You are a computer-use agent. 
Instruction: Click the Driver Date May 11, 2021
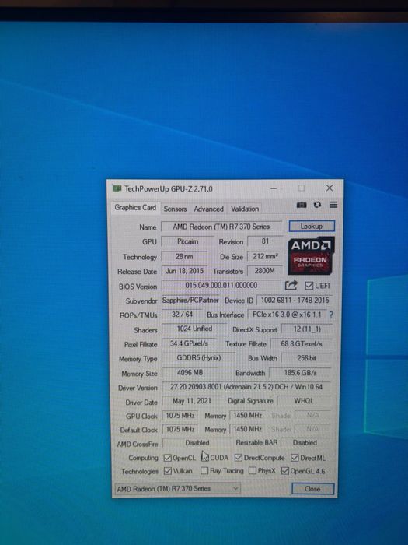pyautogui.click(x=192, y=401)
